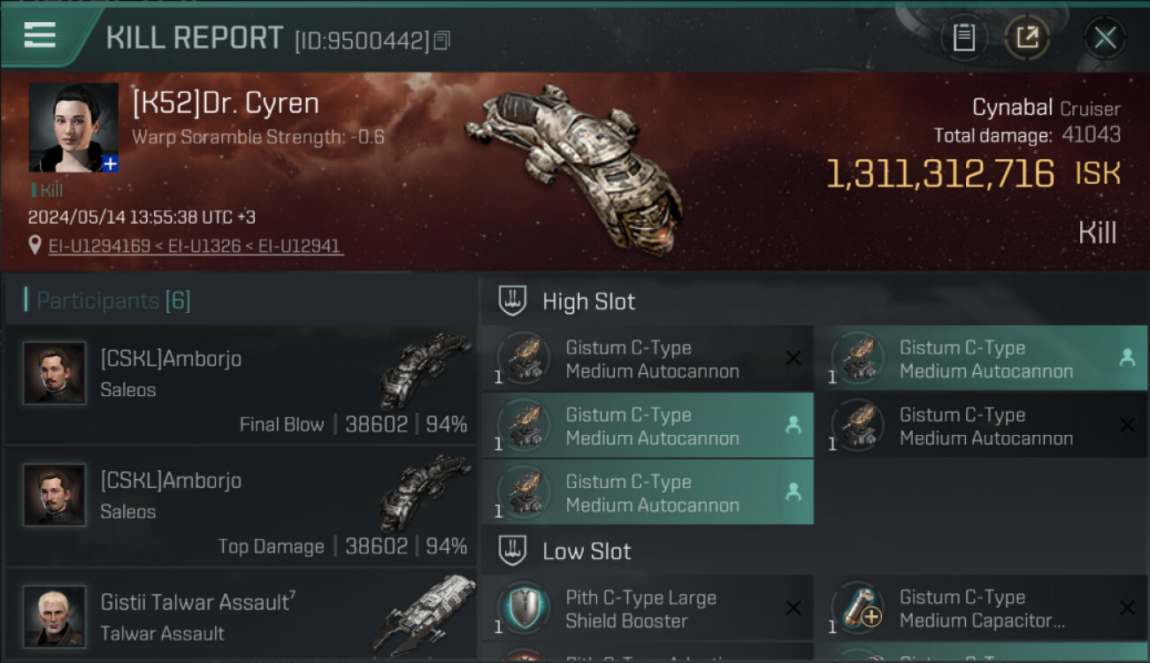Click Pith C-Type Large Shield Booster

click(647, 608)
